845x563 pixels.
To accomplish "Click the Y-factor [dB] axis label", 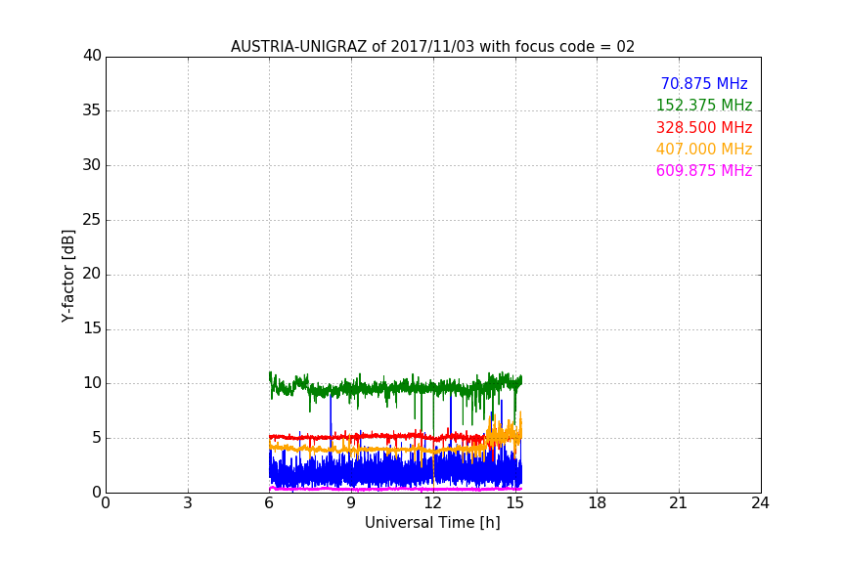I will tap(67, 276).
